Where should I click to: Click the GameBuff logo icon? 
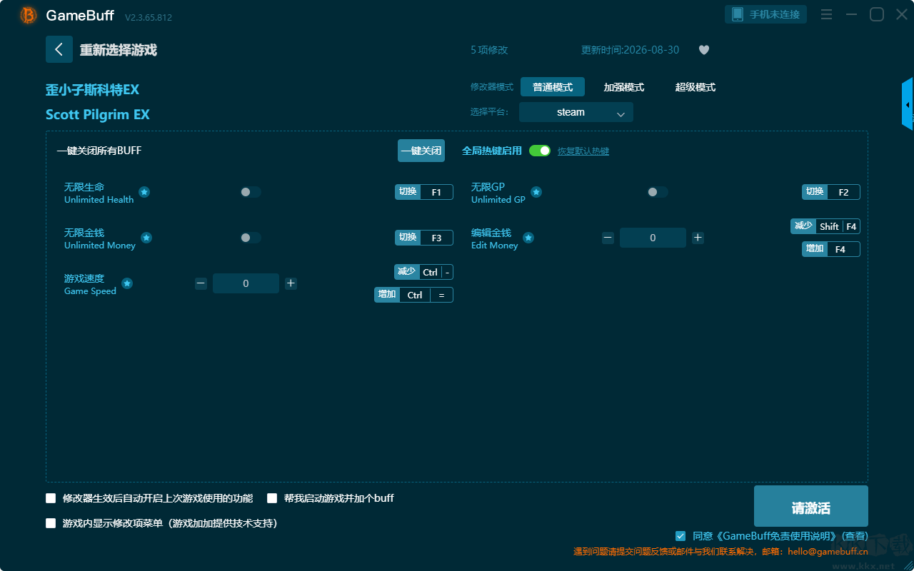click(29, 15)
